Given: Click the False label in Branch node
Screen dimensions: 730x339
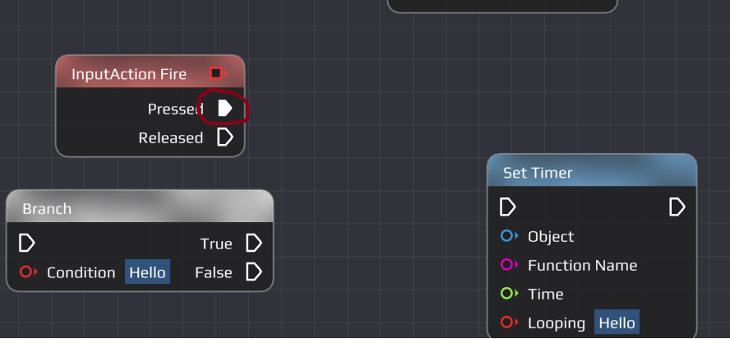Looking at the screenshot, I should (x=213, y=272).
